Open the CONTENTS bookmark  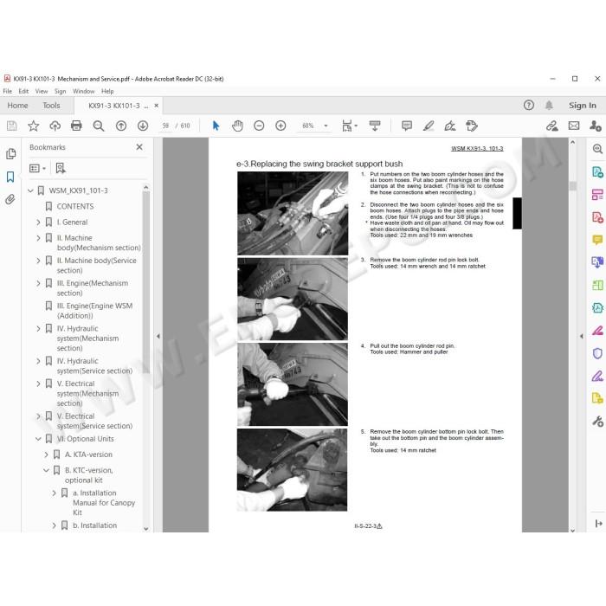point(75,206)
